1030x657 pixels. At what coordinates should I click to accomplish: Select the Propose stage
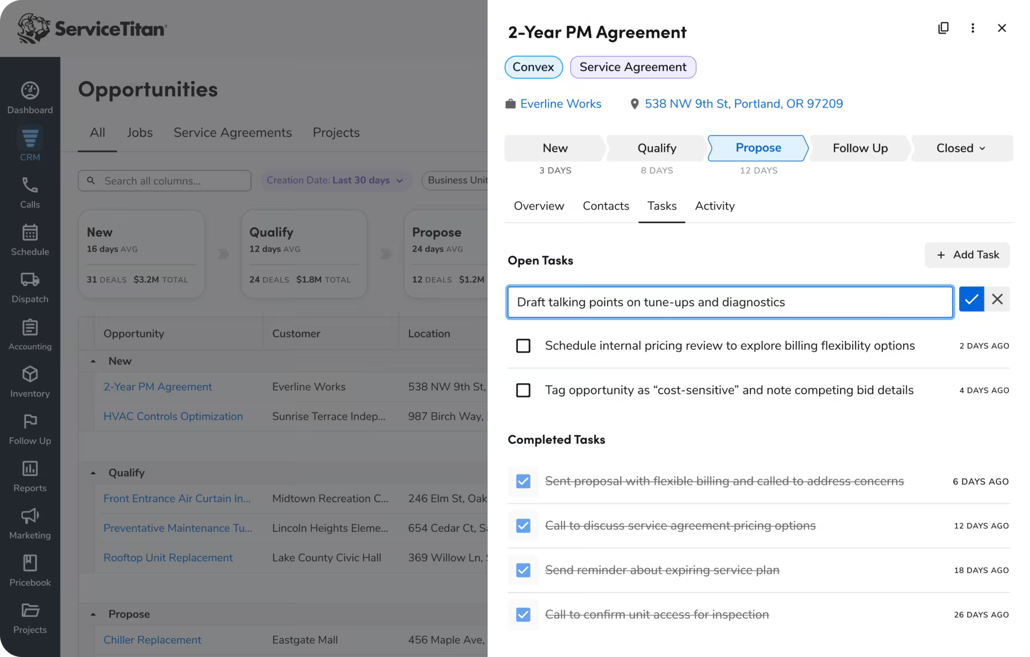tap(758, 148)
